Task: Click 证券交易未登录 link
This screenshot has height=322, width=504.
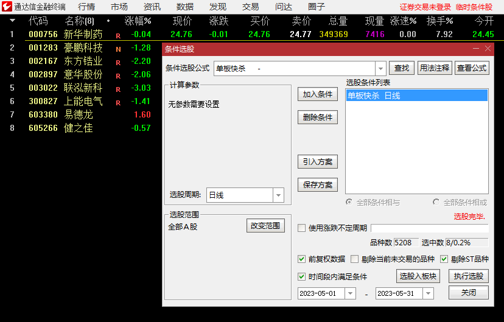Action: 425,7
